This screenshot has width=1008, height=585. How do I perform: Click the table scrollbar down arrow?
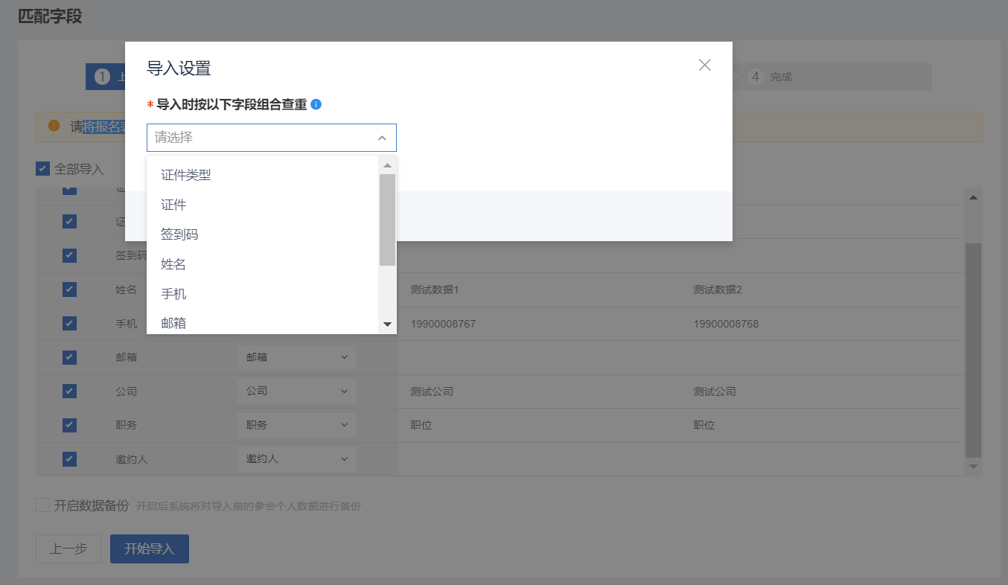click(x=973, y=467)
